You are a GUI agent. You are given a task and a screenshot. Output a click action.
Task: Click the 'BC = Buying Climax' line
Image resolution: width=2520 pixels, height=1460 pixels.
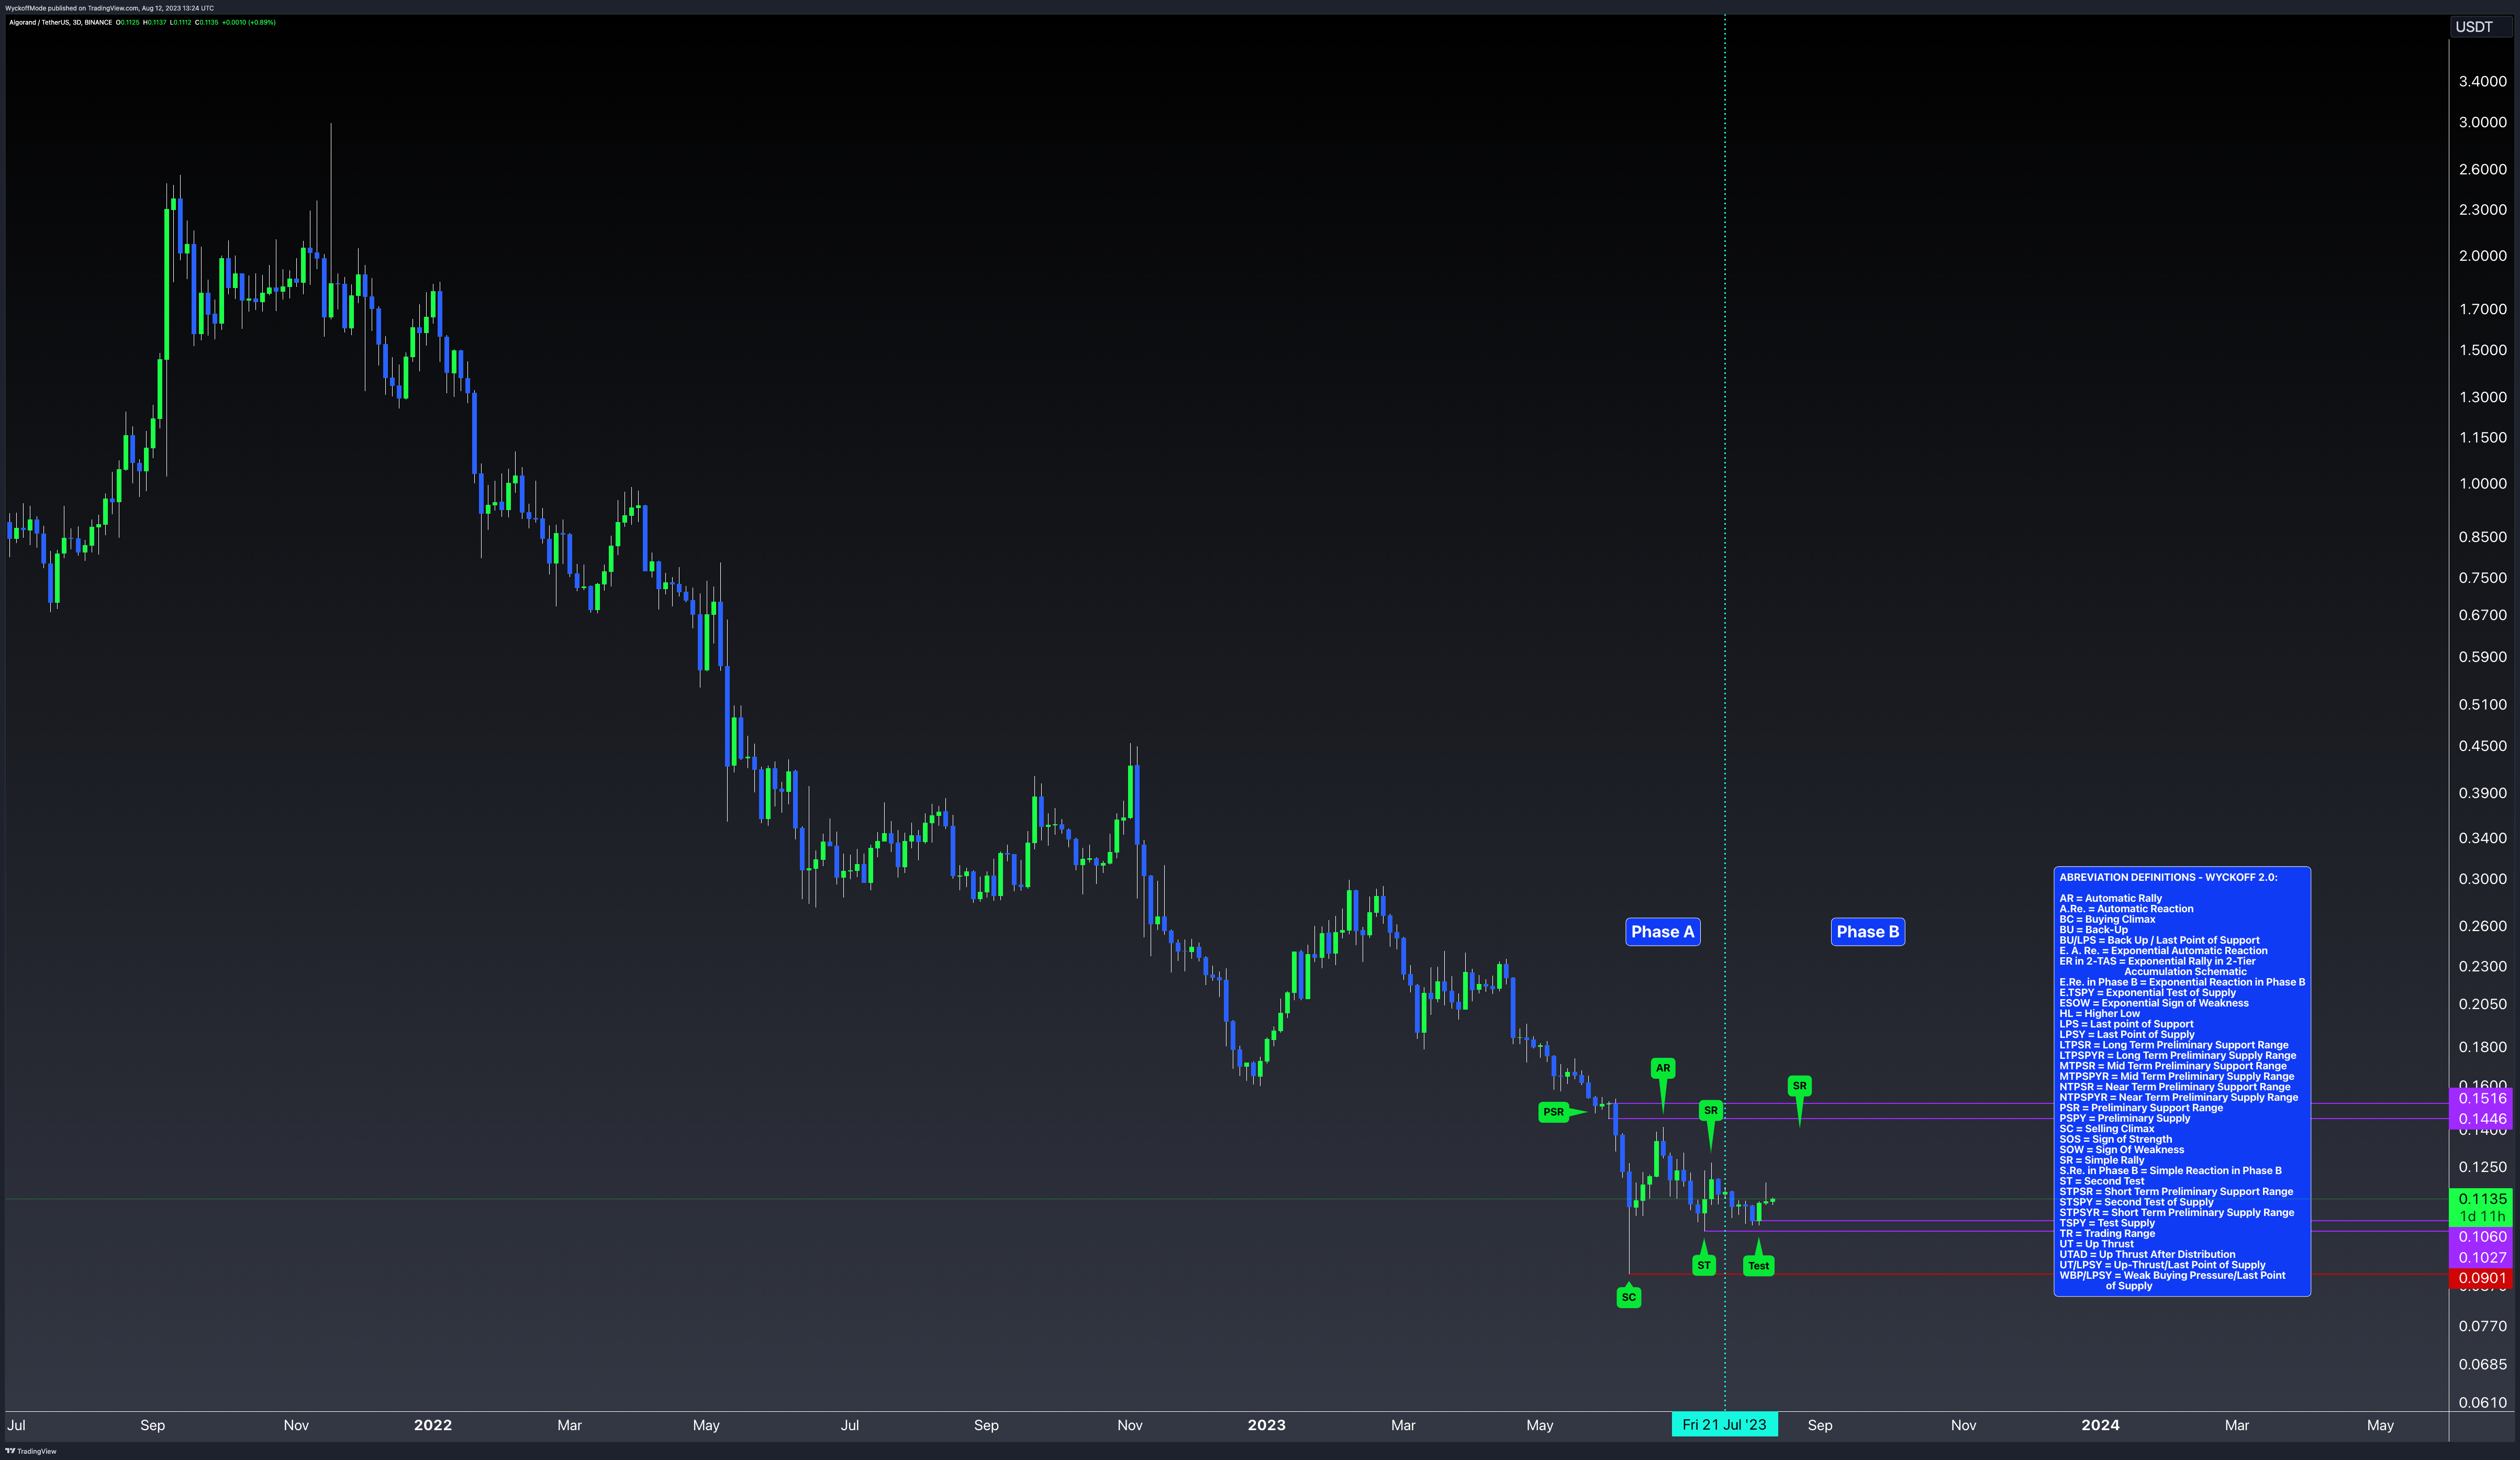[2107, 920]
